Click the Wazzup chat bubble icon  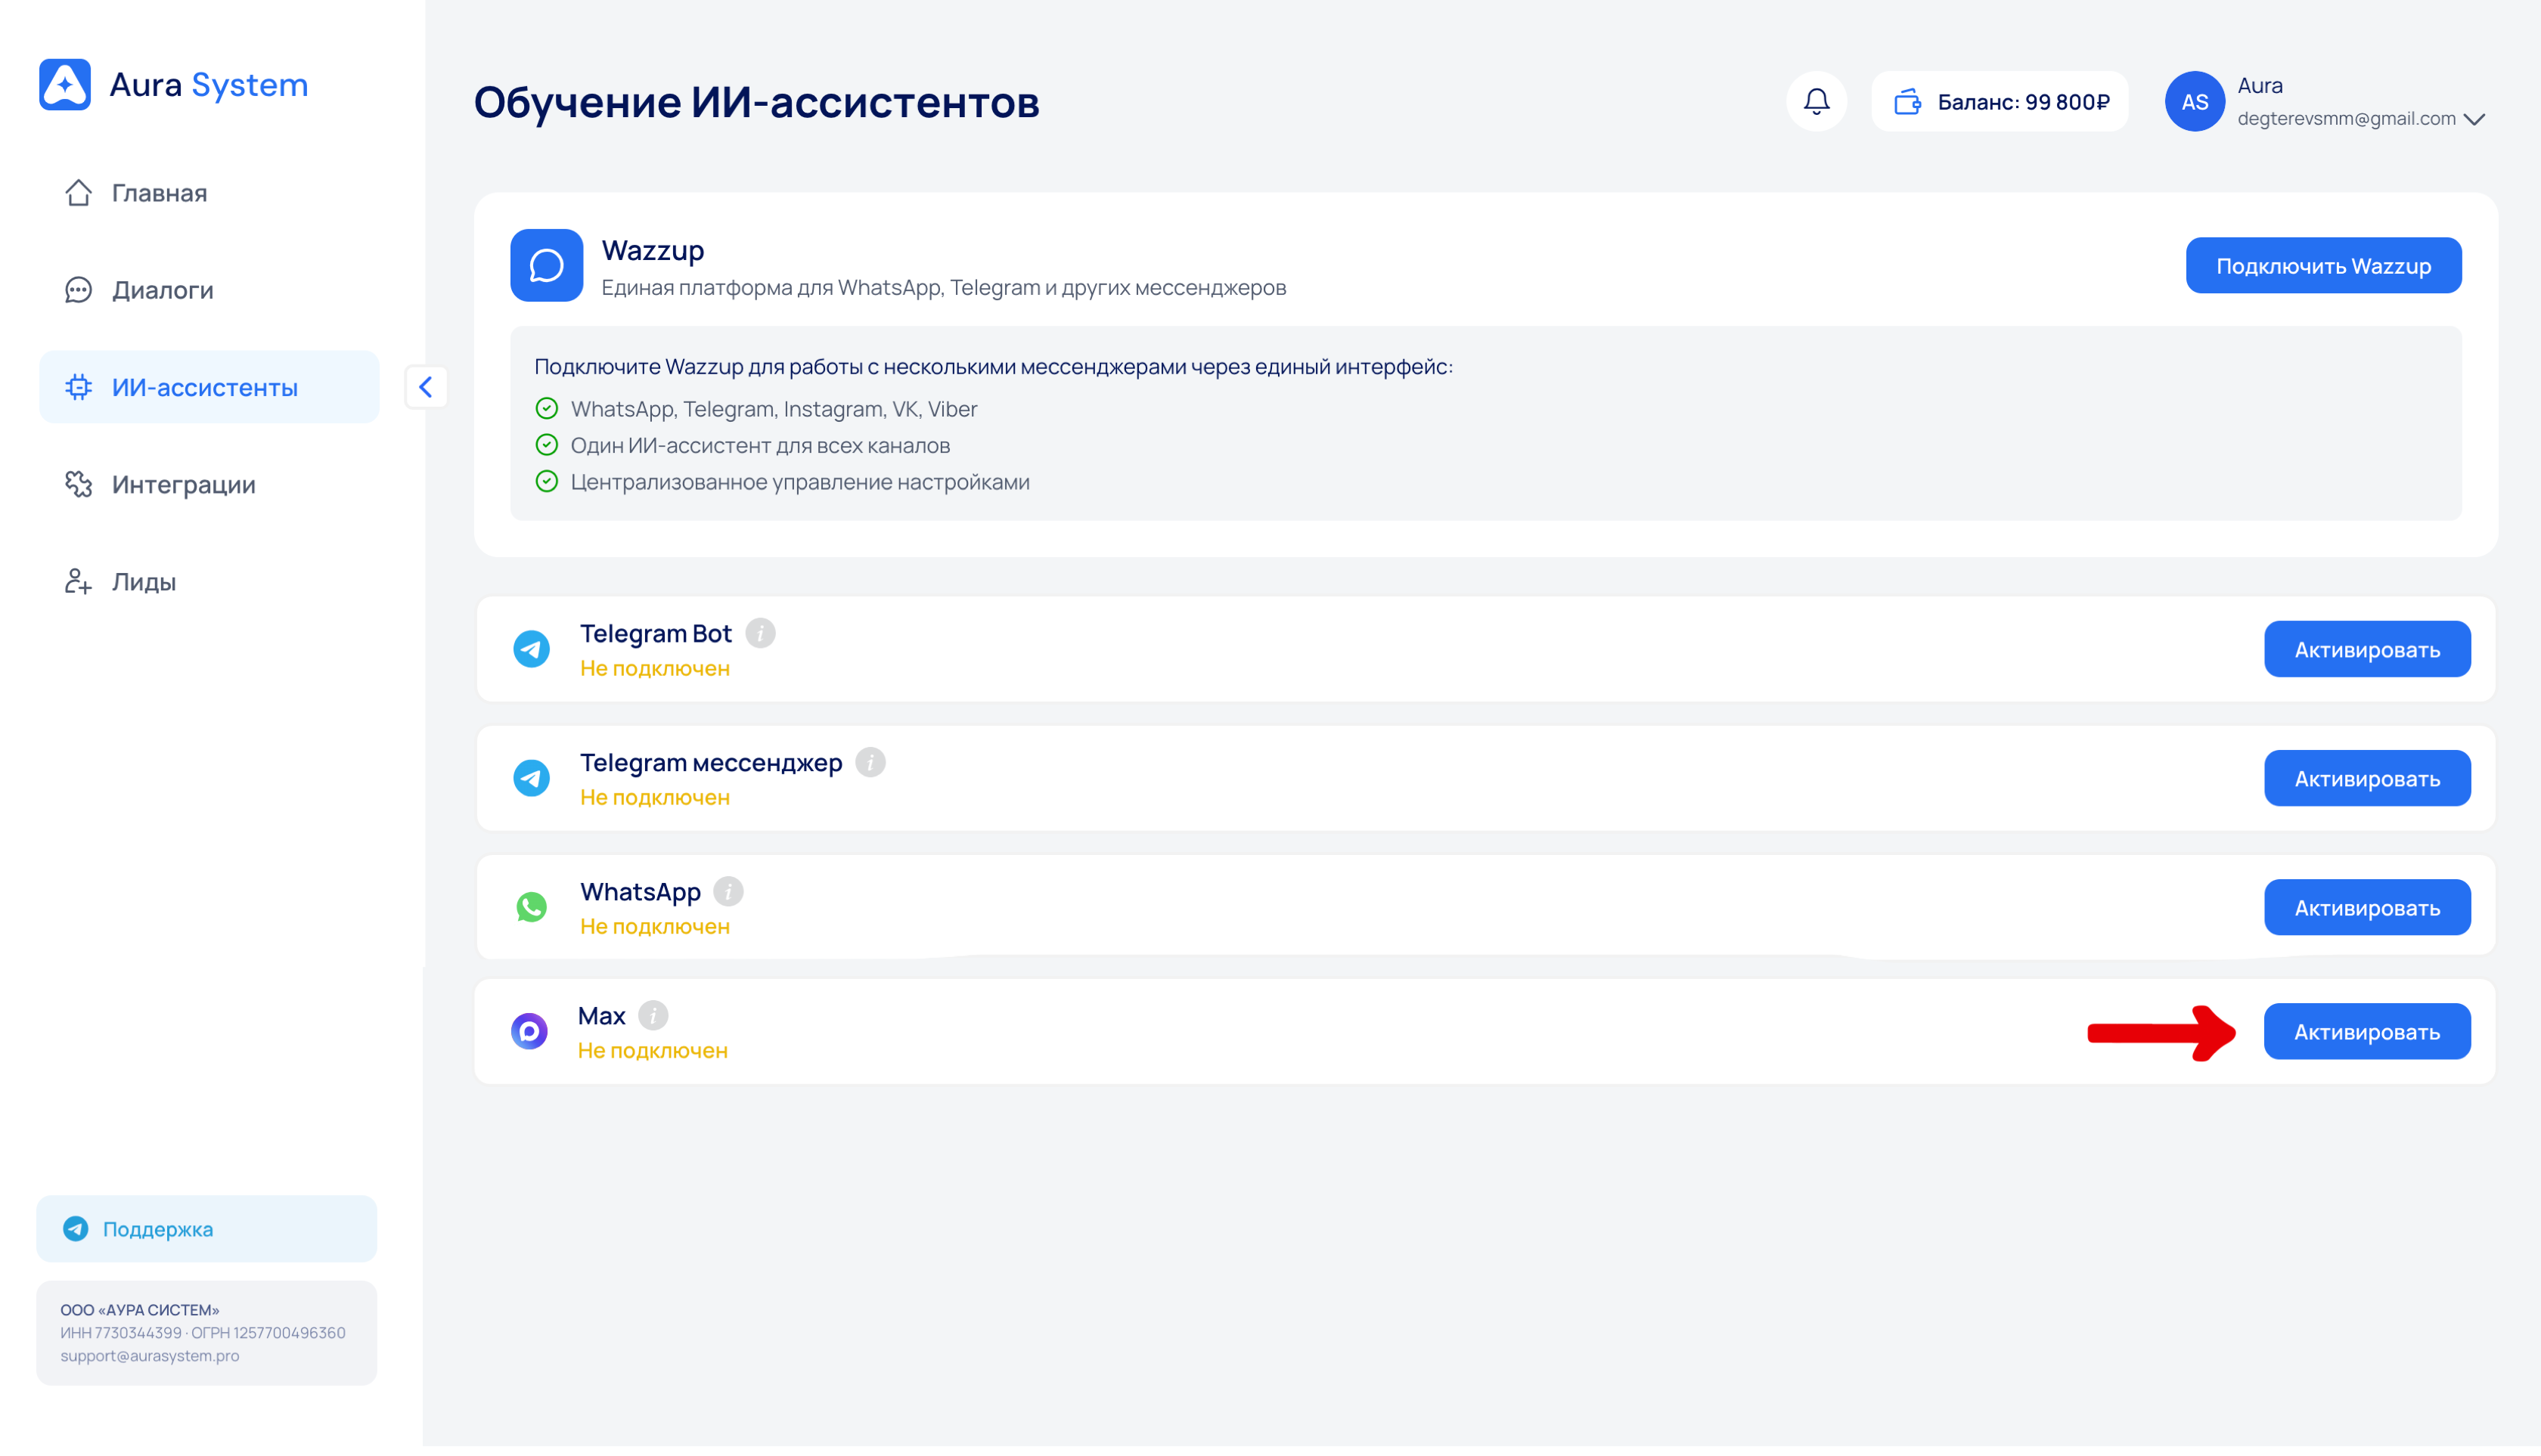546,265
